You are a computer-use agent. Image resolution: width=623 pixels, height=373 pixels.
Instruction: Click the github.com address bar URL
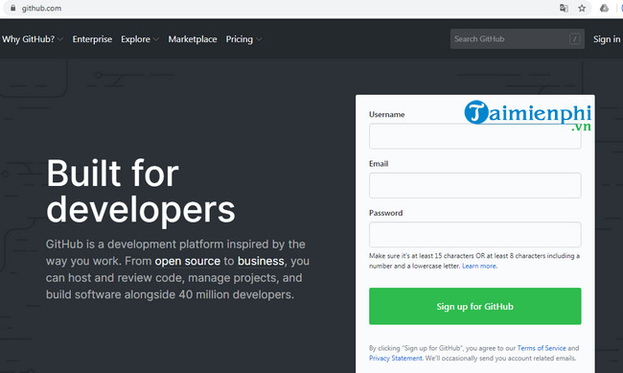pyautogui.click(x=41, y=8)
